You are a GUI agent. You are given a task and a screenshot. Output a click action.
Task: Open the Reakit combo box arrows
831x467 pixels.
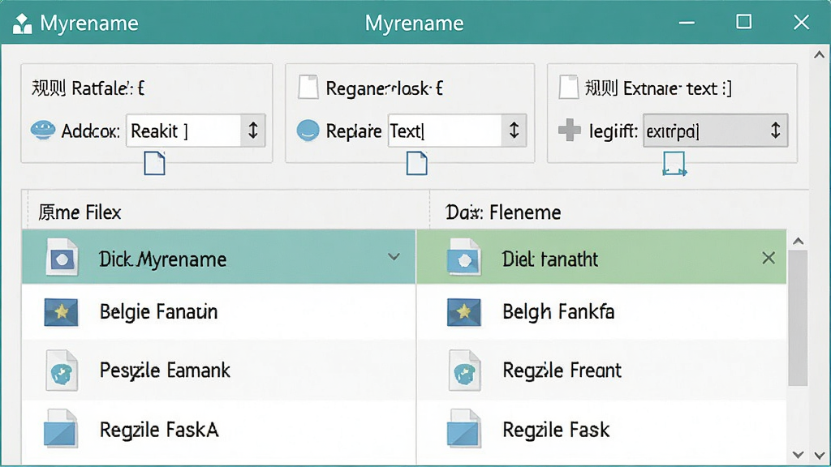click(253, 131)
